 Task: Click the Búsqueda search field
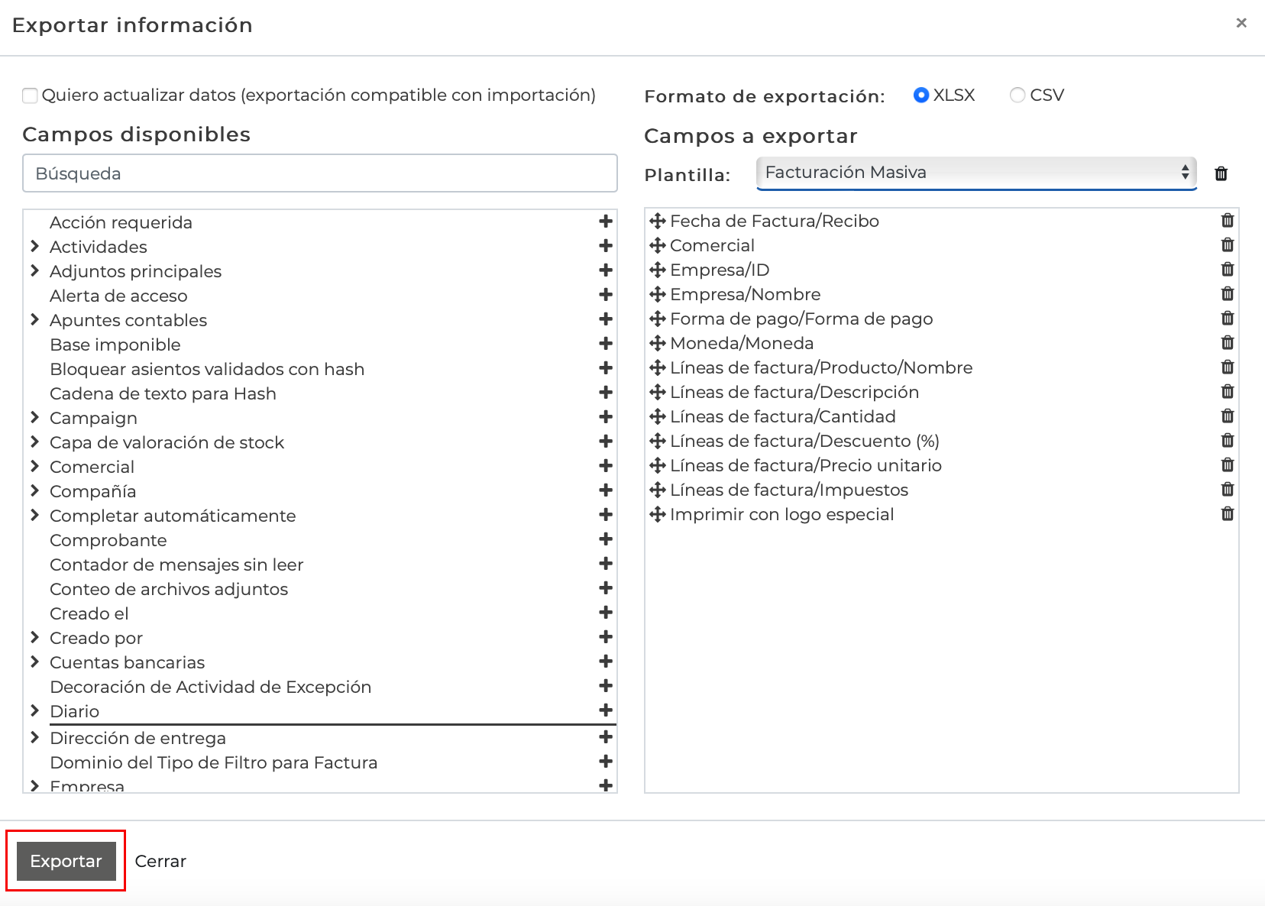tap(319, 173)
